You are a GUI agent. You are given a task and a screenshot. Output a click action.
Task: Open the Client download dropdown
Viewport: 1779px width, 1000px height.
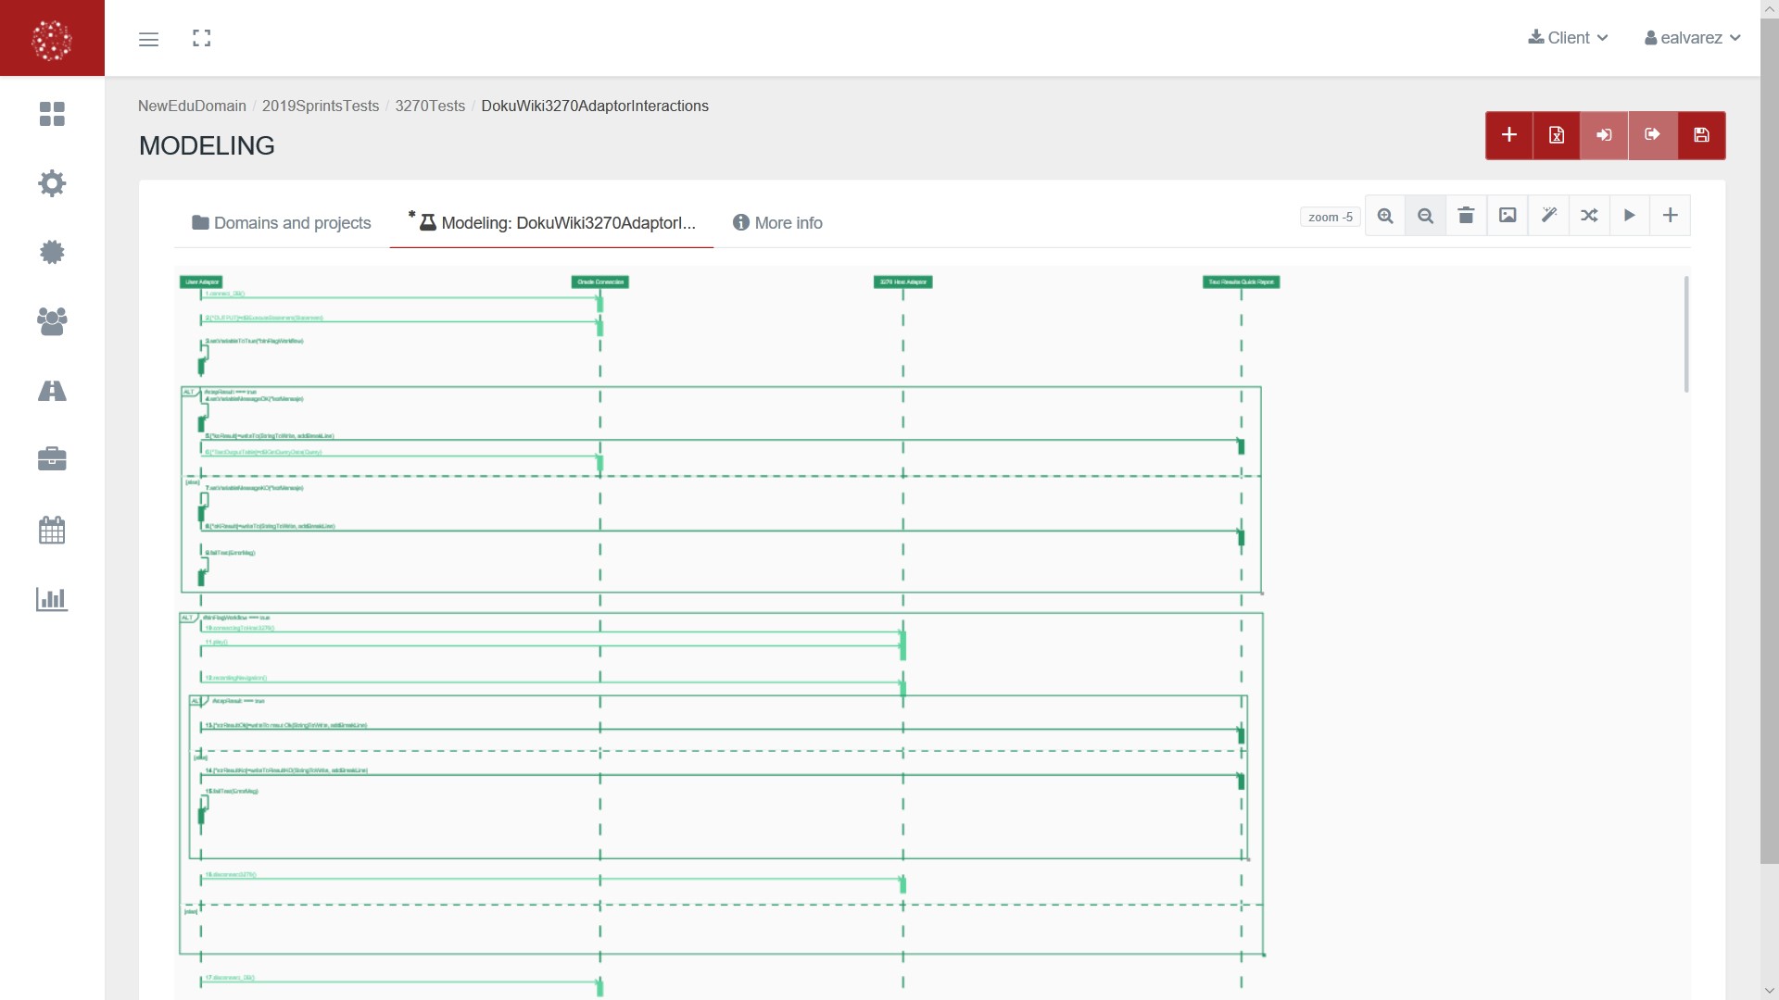click(1568, 38)
